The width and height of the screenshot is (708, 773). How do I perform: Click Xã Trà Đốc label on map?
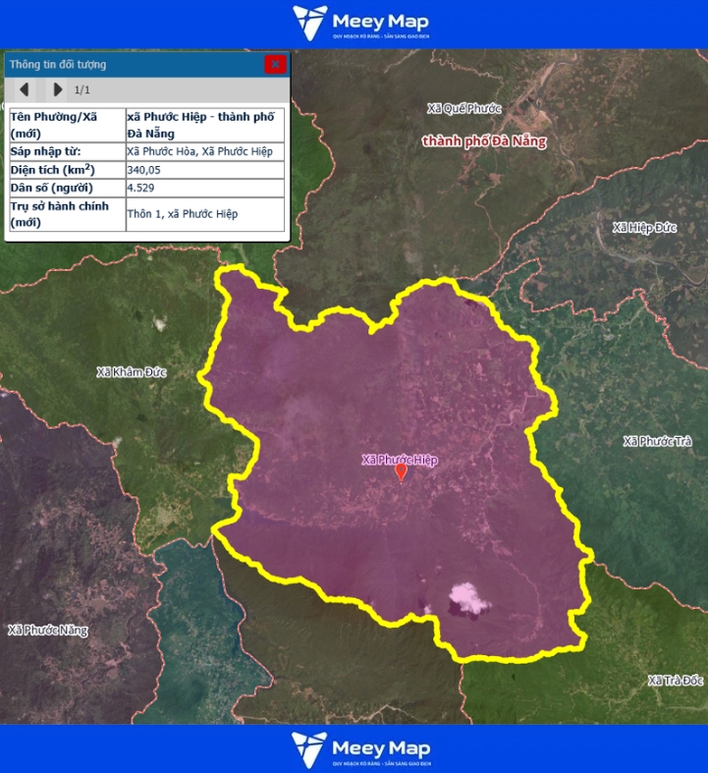[676, 681]
